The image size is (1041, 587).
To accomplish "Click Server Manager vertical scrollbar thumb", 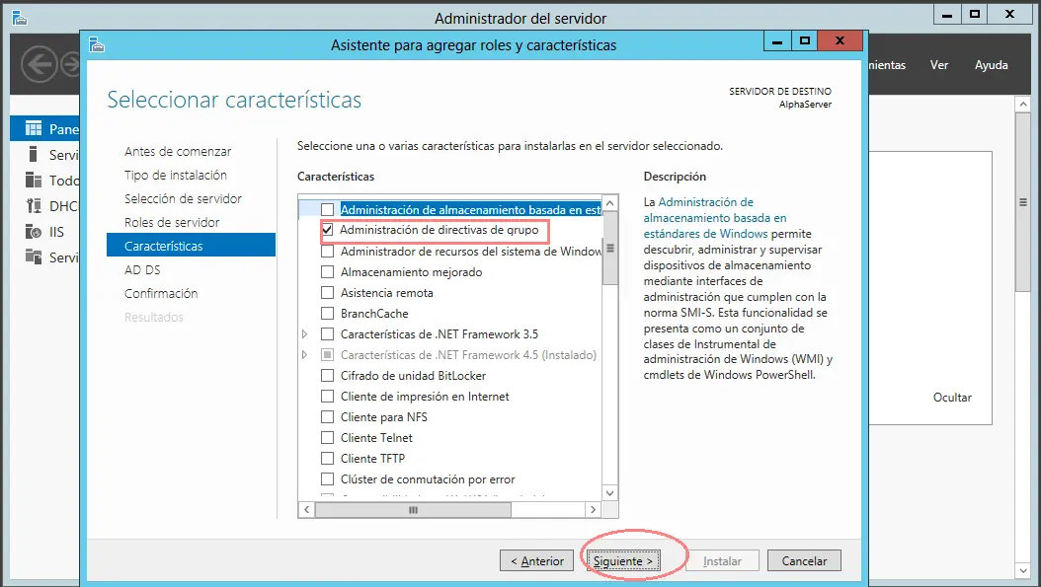I will click(x=1022, y=202).
